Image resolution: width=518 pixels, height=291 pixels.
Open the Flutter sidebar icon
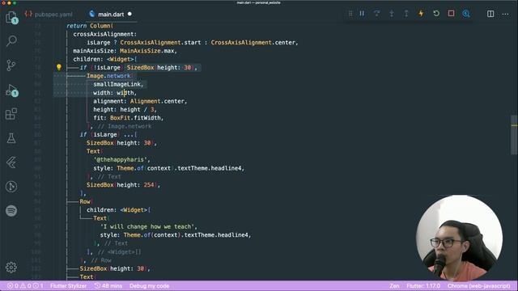click(x=11, y=162)
